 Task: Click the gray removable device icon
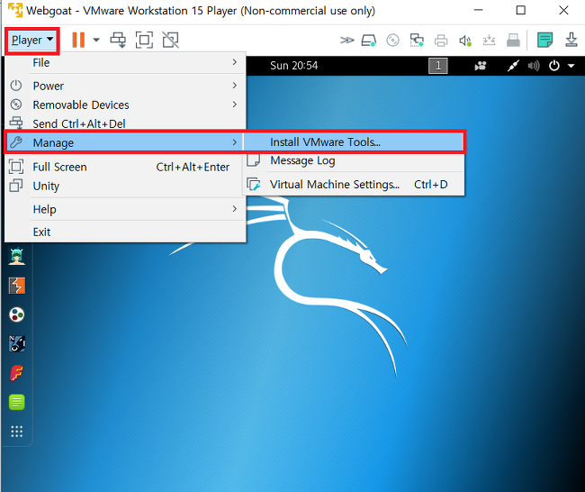(513, 40)
